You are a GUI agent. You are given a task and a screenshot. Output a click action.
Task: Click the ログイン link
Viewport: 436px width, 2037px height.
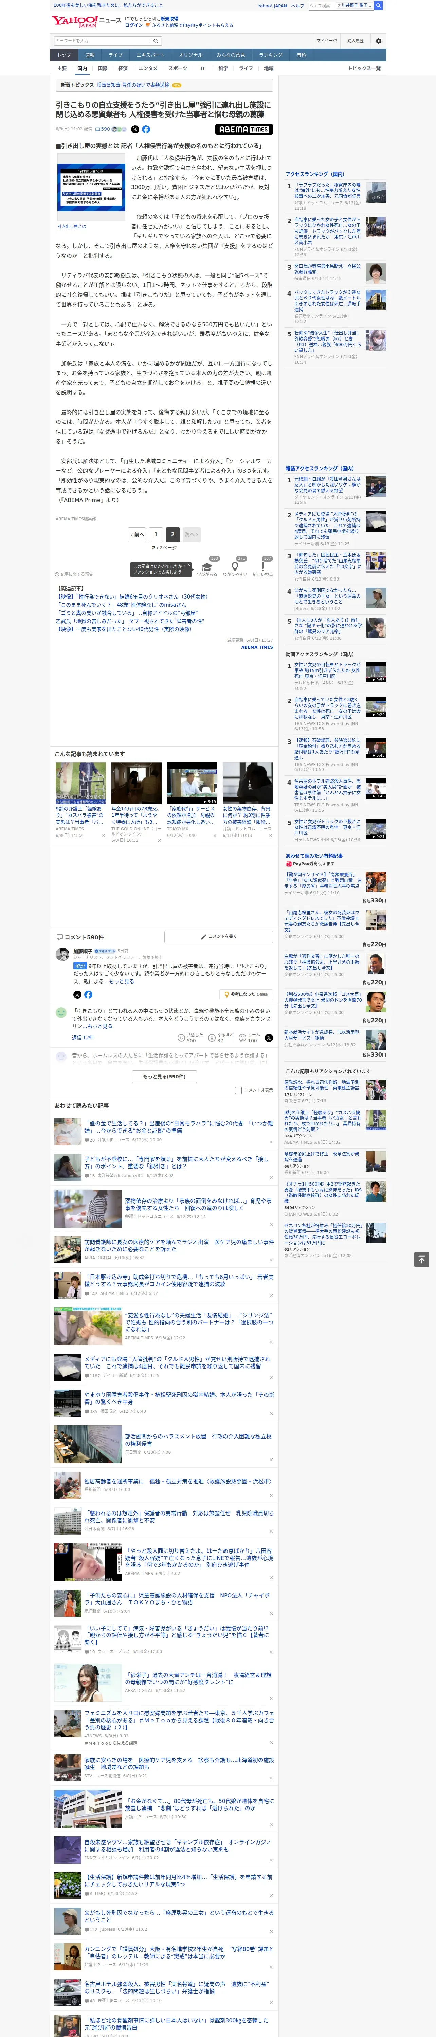pyautogui.click(x=134, y=25)
